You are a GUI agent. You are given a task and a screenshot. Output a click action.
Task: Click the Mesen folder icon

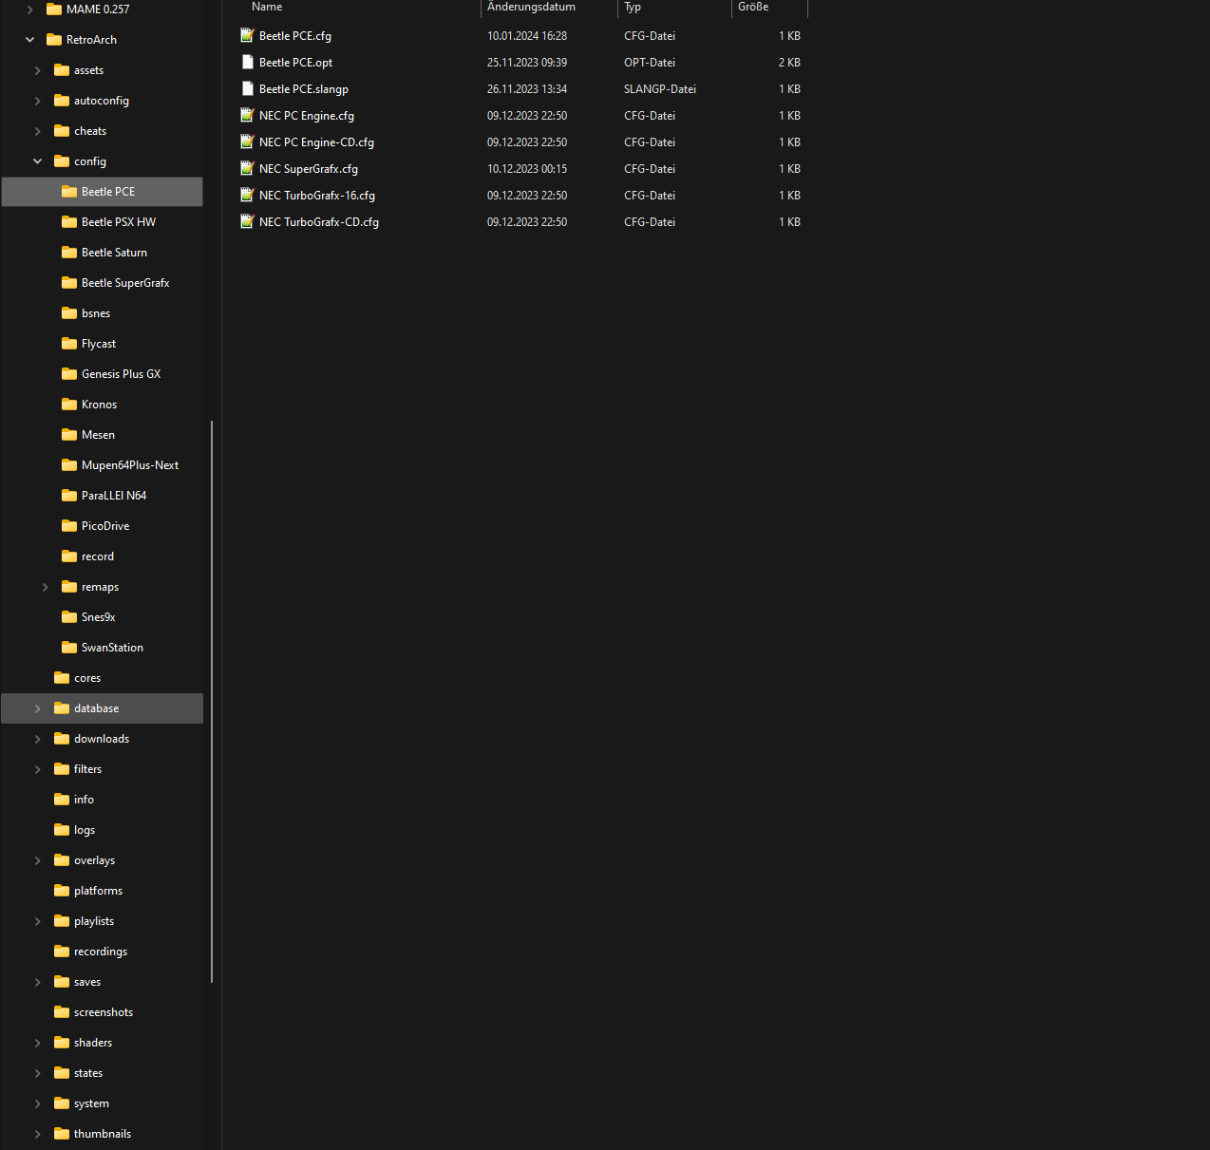point(69,435)
